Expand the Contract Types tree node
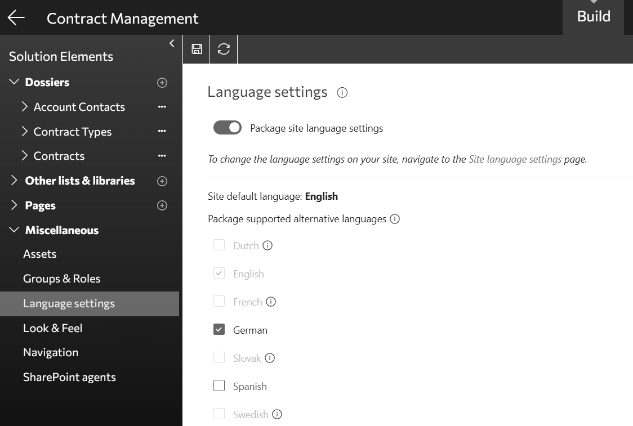The height and width of the screenshot is (426, 633). tap(24, 131)
